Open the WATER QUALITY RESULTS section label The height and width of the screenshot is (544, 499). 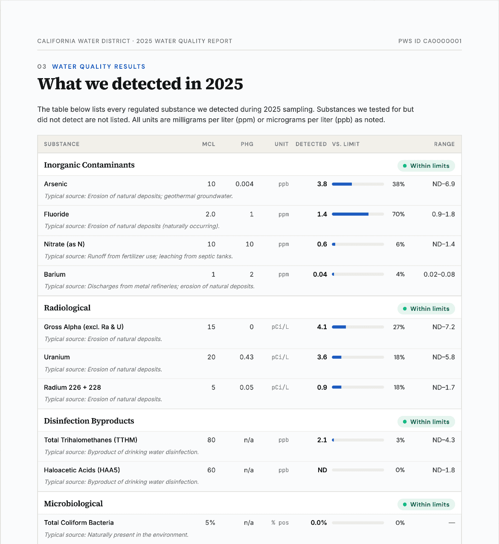[99, 67]
